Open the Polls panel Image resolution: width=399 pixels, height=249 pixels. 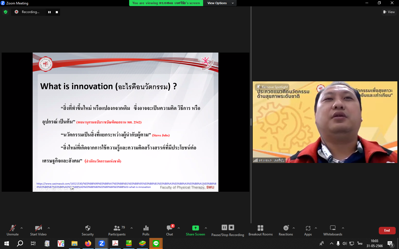pos(146,230)
